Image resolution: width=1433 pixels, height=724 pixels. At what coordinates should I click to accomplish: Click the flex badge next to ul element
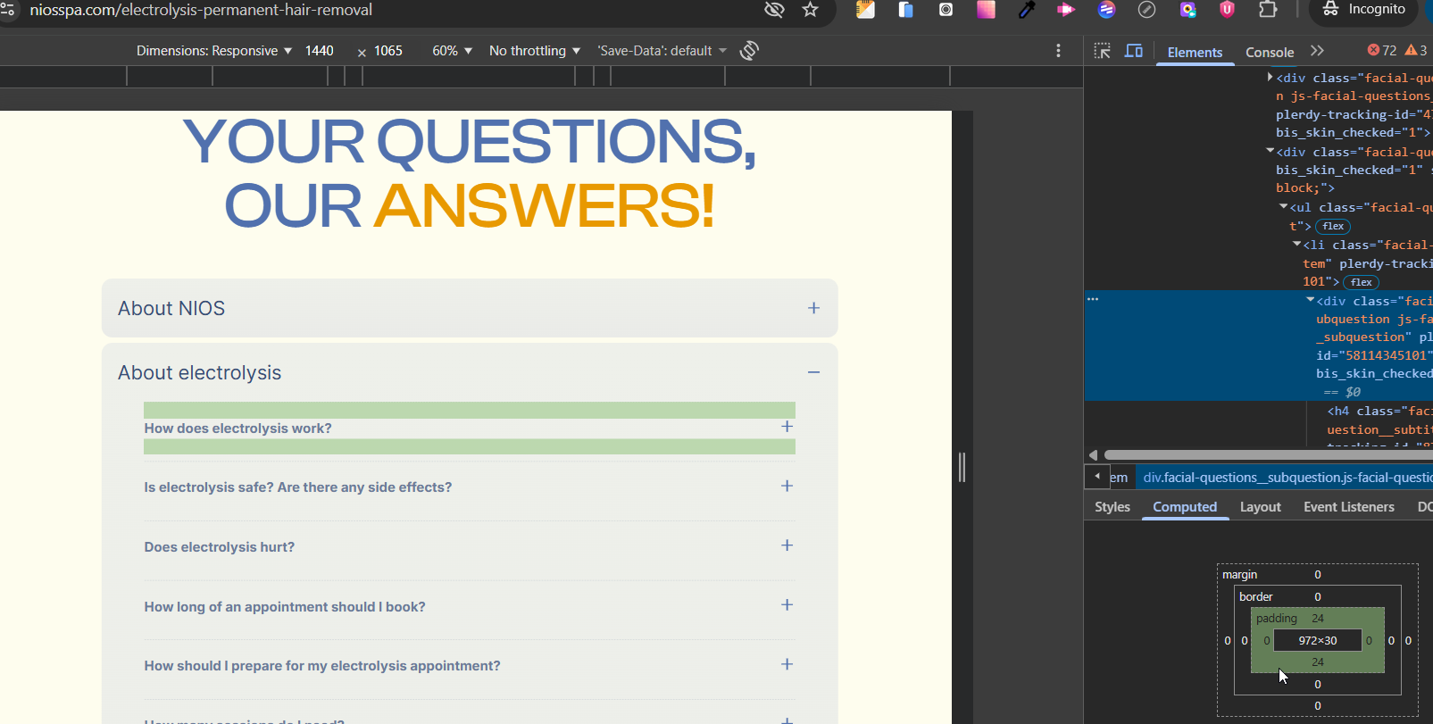[1333, 227]
